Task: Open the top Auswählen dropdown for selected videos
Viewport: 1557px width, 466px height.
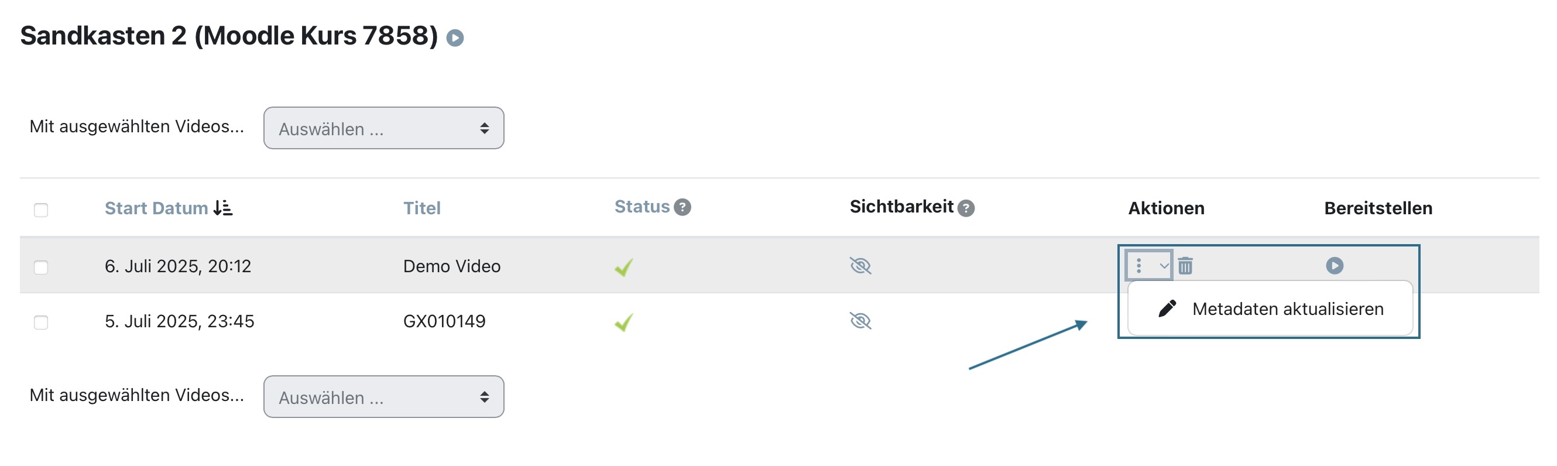Action: [383, 128]
